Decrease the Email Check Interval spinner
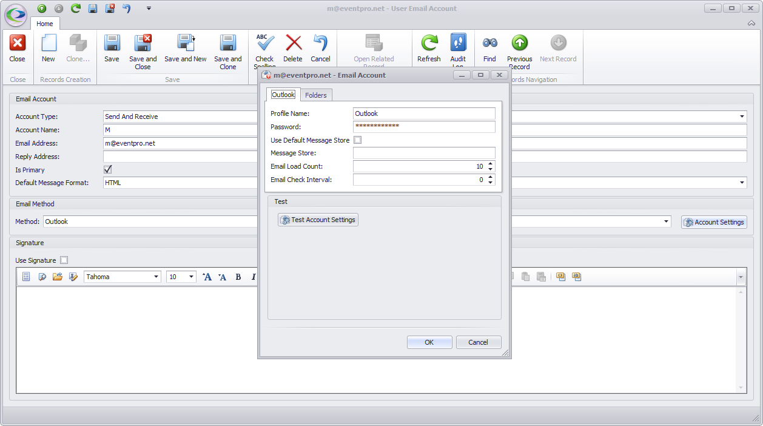 coord(491,183)
